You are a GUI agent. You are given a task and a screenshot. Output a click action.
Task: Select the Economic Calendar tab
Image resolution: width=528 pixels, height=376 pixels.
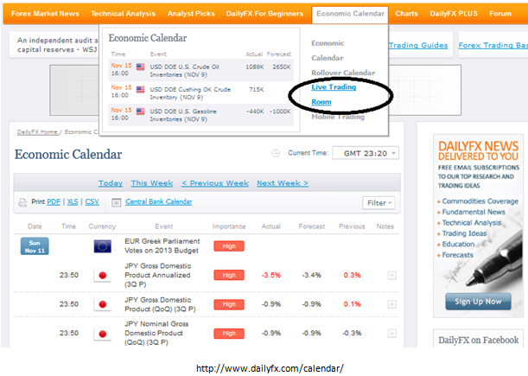(350, 14)
